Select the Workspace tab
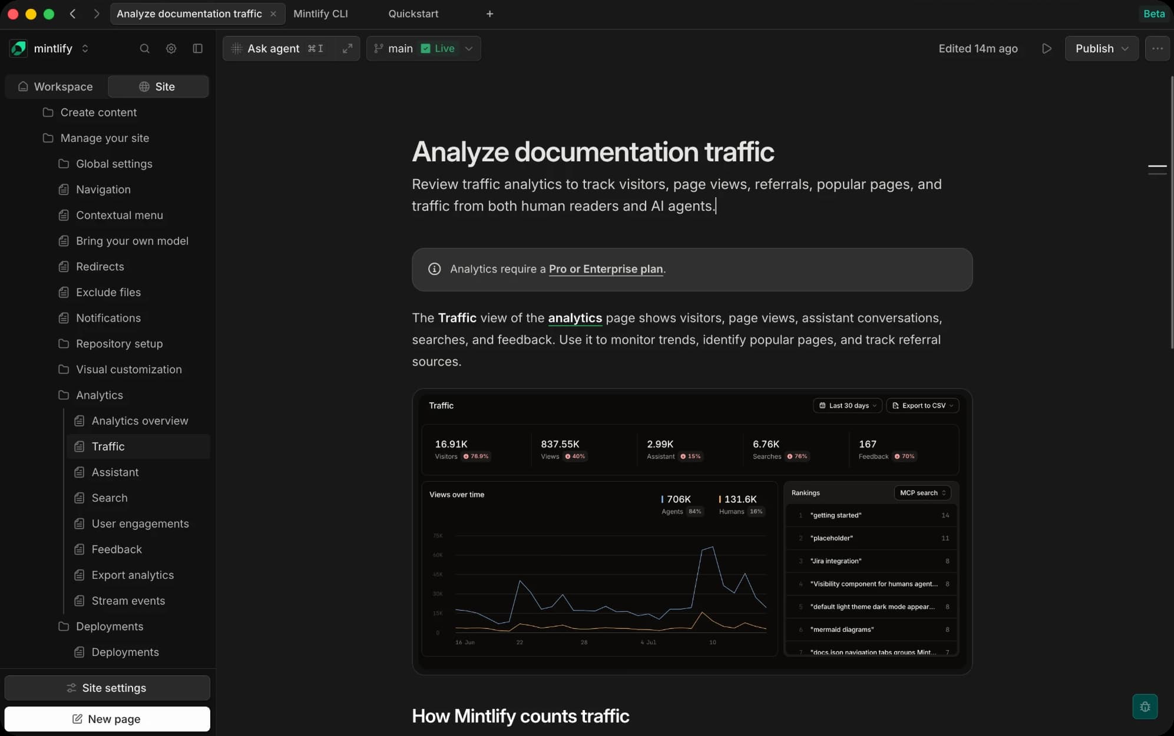The image size is (1174, 736). (x=56, y=87)
